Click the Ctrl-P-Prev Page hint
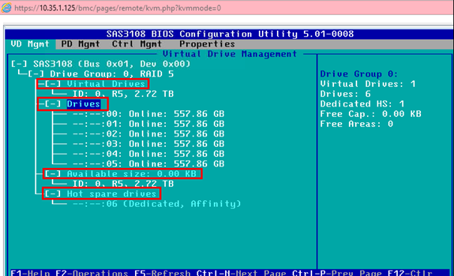This screenshot has width=454, height=276. click(337, 273)
